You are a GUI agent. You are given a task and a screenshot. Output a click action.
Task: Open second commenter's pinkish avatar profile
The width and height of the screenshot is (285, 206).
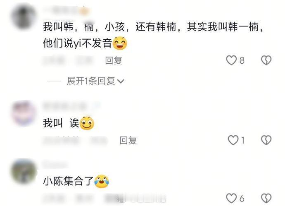[x=24, y=113]
